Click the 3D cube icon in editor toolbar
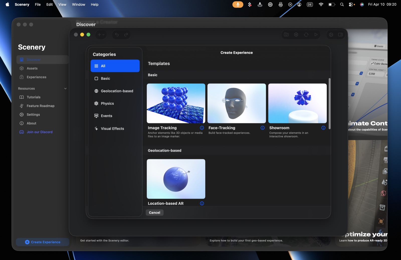Screen dimensions: 401x260 click(x=296, y=34)
